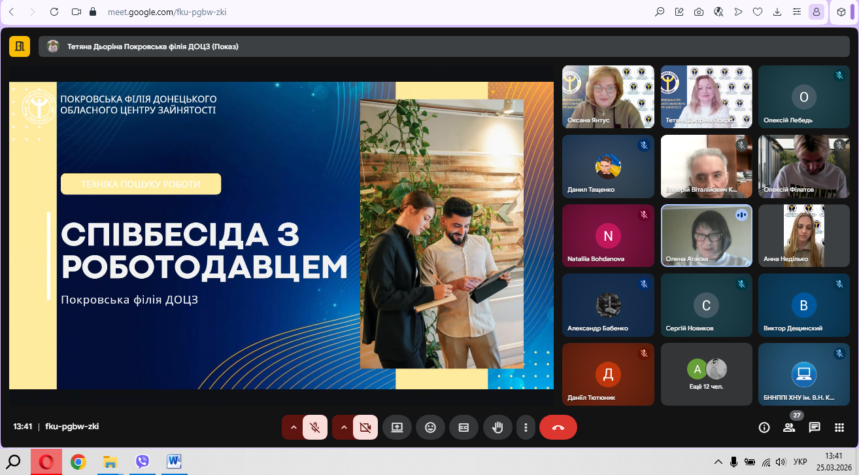Expand audio settings arrow next to microphone
The image size is (859, 475).
pyautogui.click(x=294, y=427)
